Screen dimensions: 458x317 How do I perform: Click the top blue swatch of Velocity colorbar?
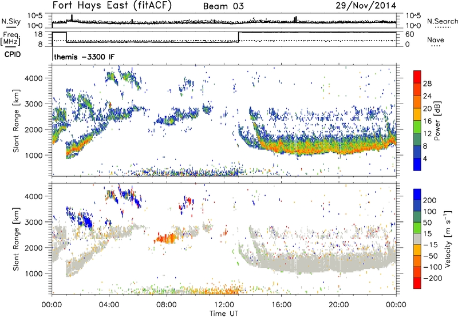click(x=417, y=195)
